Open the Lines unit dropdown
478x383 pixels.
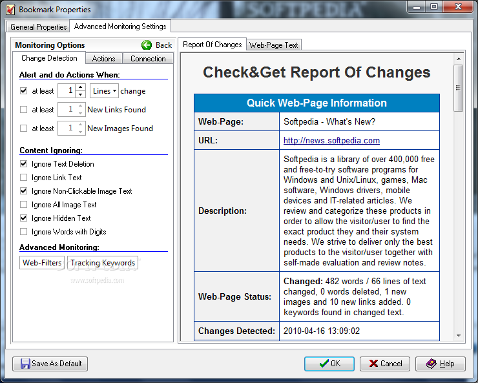pos(104,91)
